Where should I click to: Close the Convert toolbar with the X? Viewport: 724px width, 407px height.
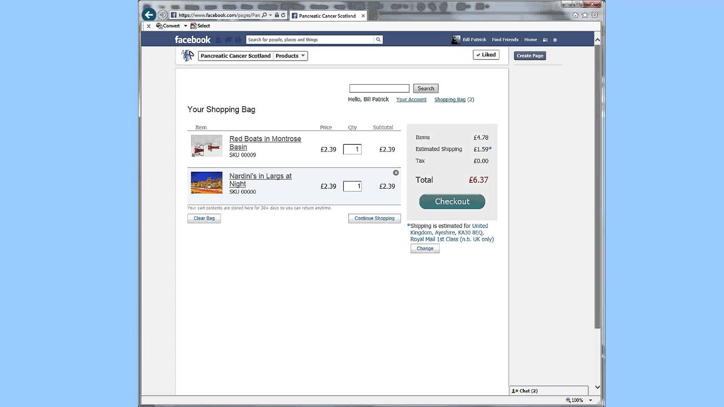(x=149, y=26)
